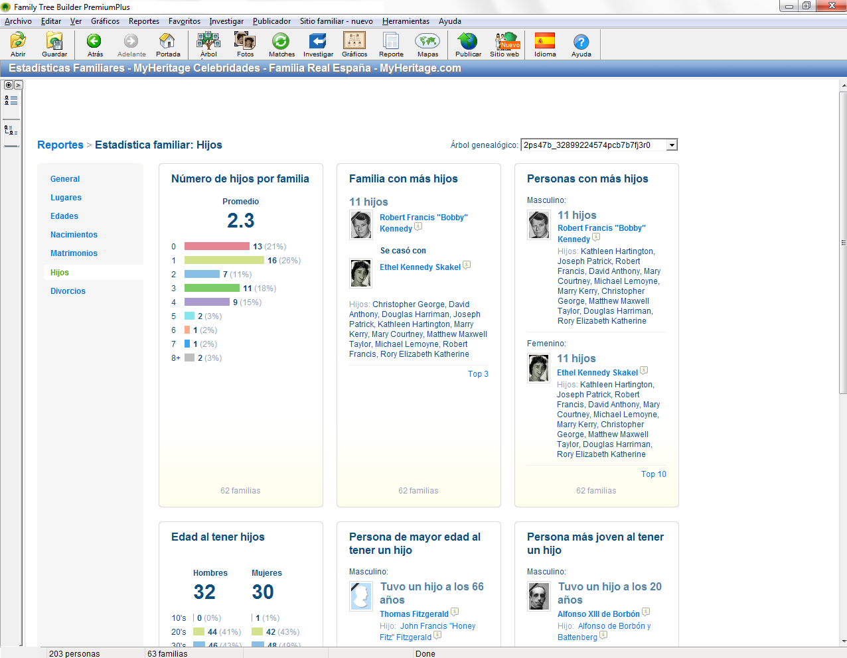
Task: Click the Top 10 link
Action: (654, 474)
